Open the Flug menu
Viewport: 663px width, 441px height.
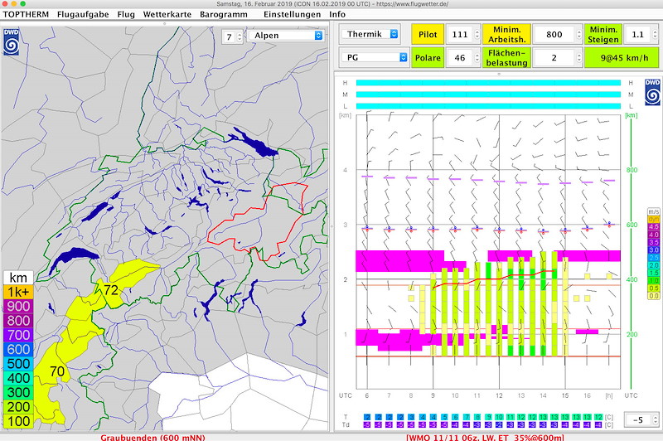point(126,14)
